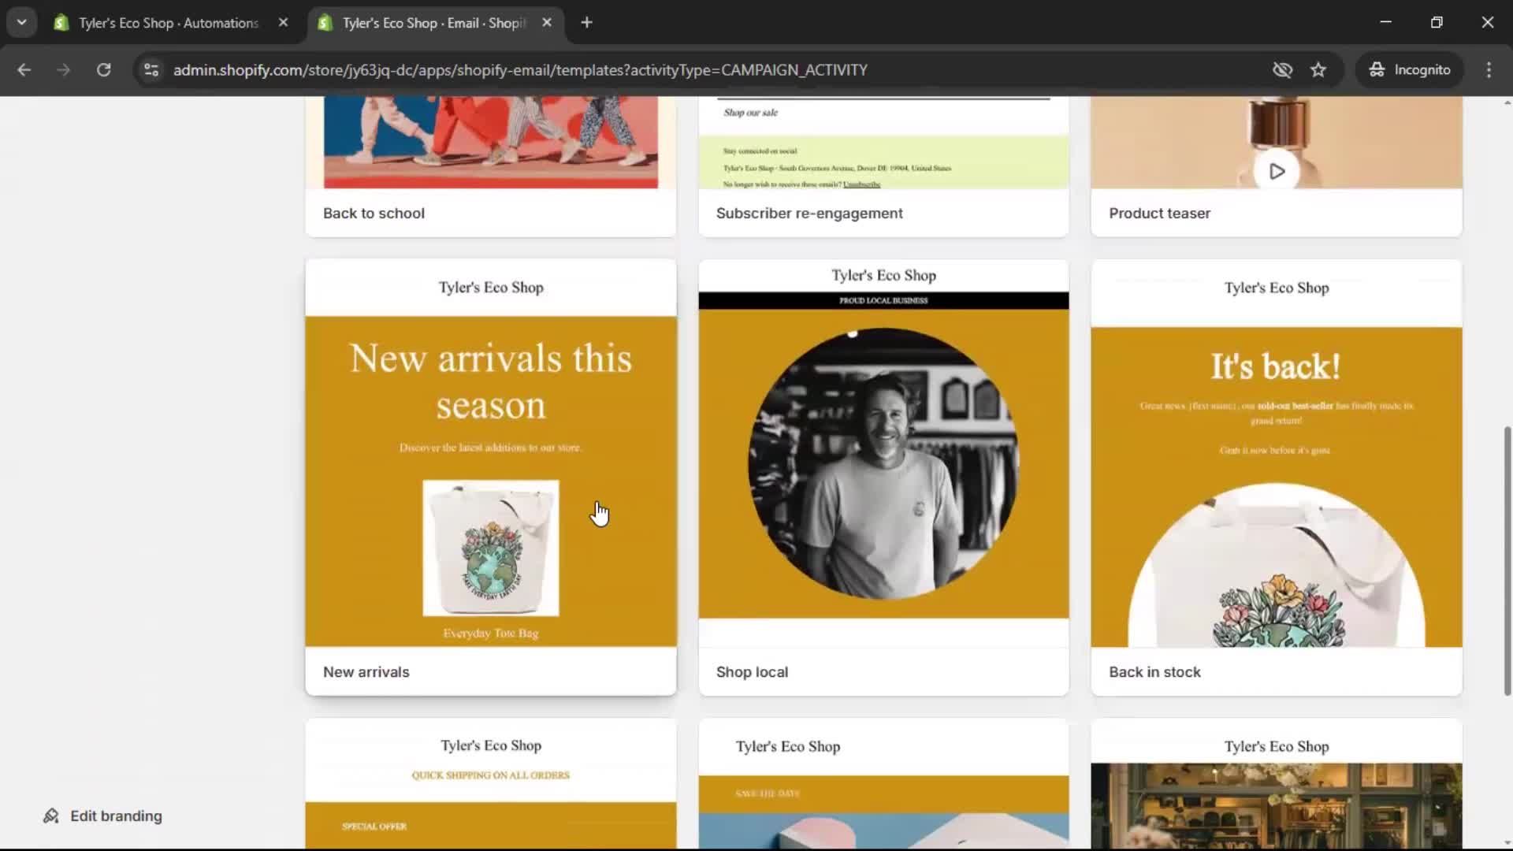1513x851 pixels.
Task: Close the Automations browser tab
Action: 284,22
